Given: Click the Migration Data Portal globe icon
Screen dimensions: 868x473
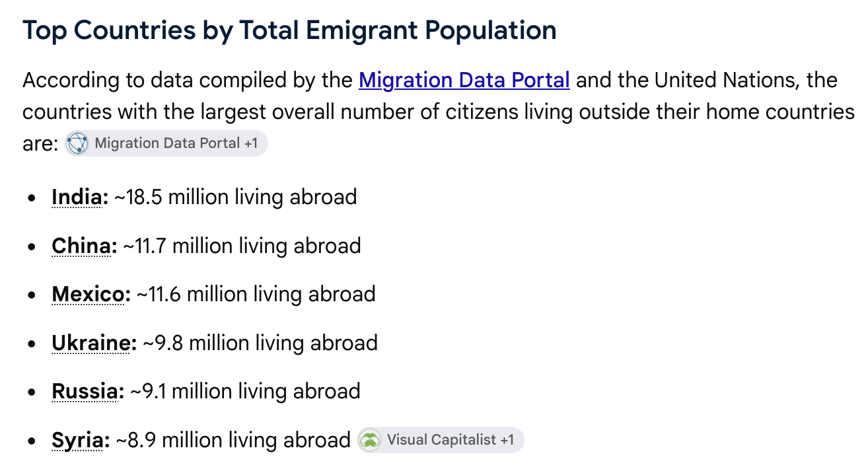Looking at the screenshot, I should 77,143.
